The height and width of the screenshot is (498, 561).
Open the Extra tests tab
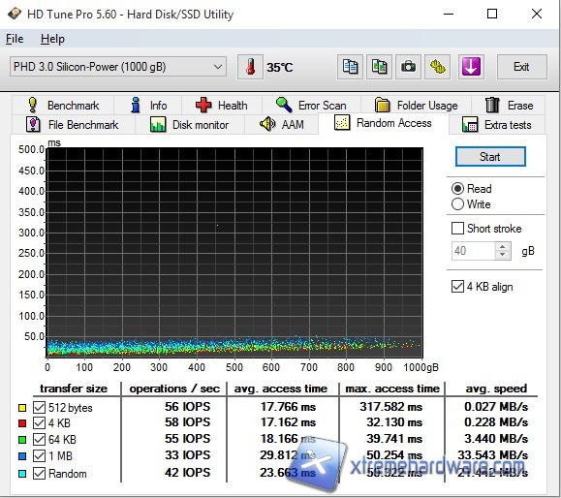pos(497,124)
